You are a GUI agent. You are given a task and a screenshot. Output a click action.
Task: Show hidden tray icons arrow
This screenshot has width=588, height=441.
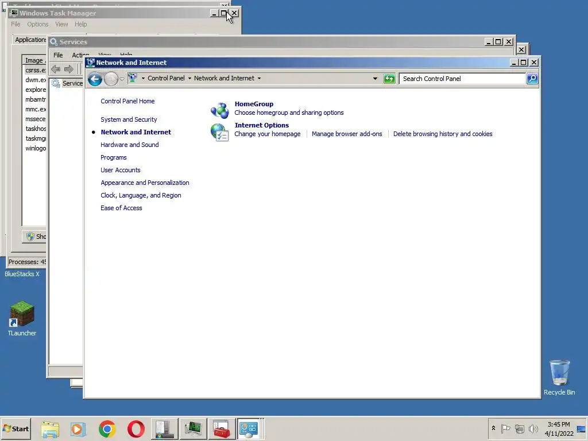pyautogui.click(x=493, y=428)
